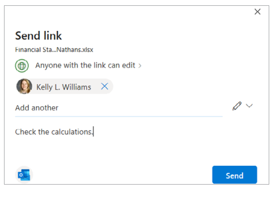Click Kelly L. Williams' profile photo
The height and width of the screenshot is (198, 271).
(x=24, y=86)
